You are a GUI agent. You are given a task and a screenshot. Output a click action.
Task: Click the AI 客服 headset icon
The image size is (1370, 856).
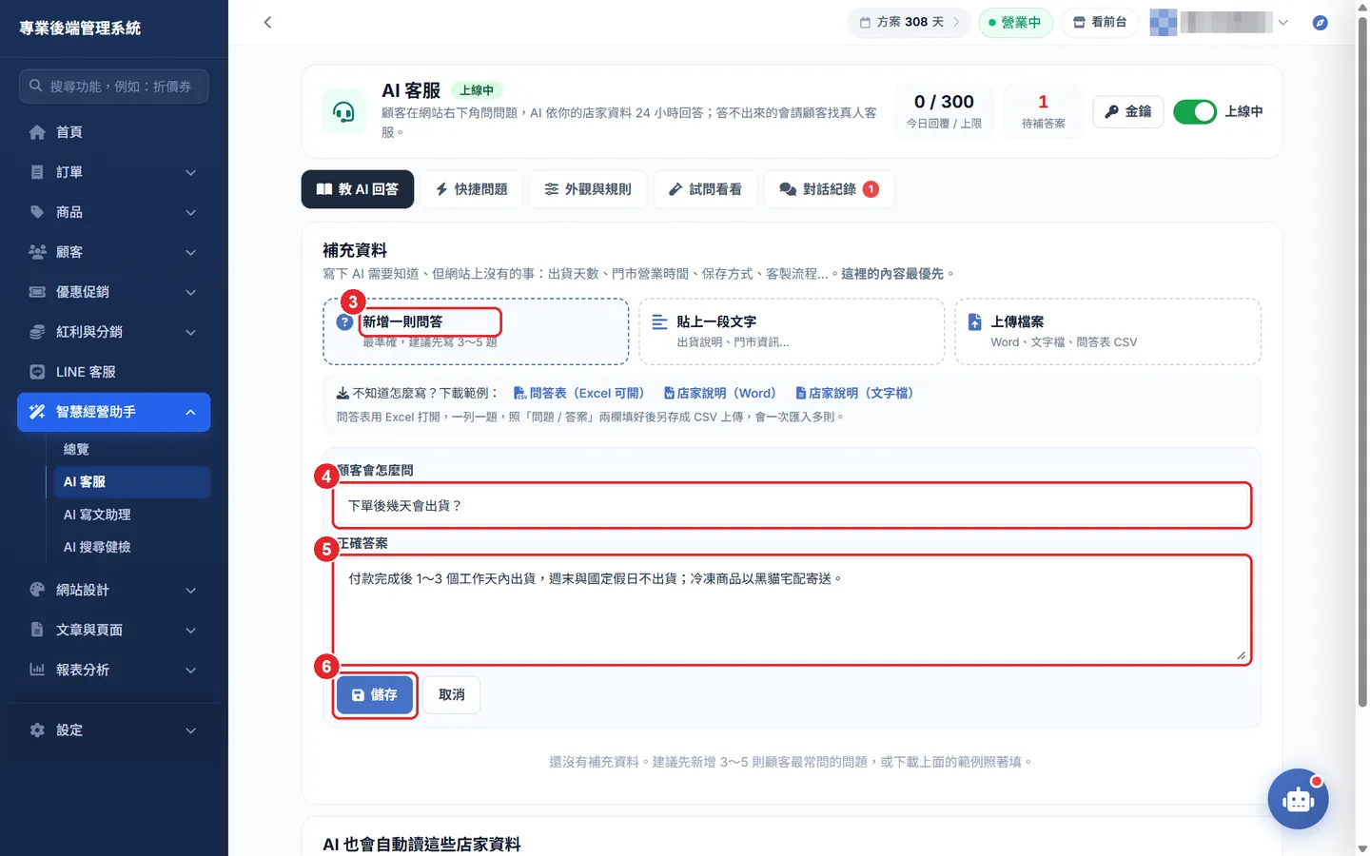tap(343, 112)
